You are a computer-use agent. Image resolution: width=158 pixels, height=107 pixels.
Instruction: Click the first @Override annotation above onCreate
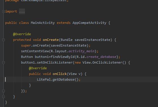click(22, 34)
